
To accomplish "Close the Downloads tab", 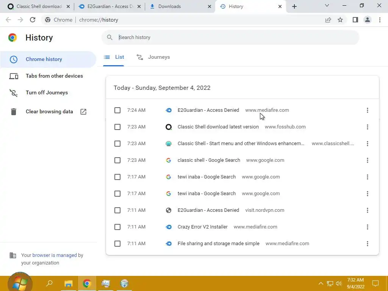I will coord(209,6).
